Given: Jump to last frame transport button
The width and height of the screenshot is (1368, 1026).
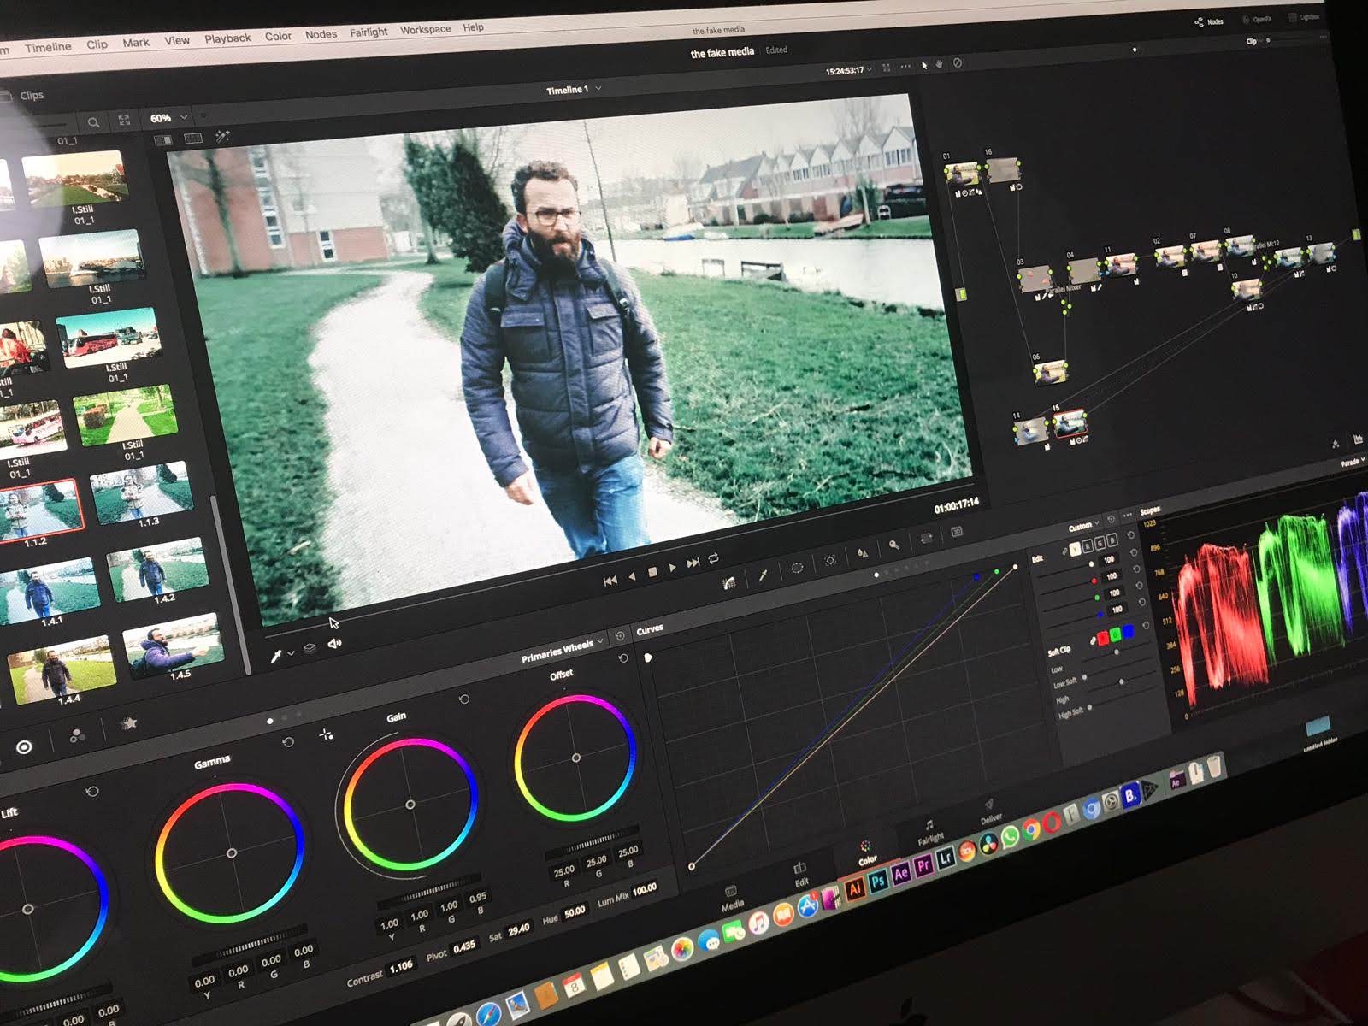Looking at the screenshot, I should (x=693, y=563).
